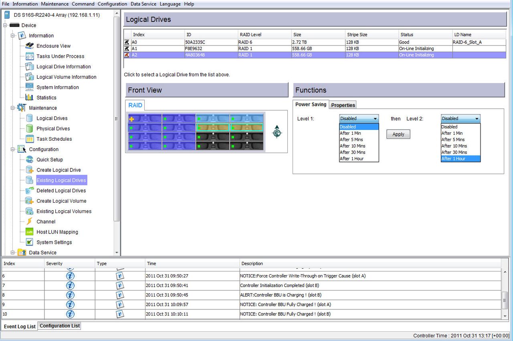The height and width of the screenshot is (341, 513).
Task: Click the Statistics chart icon
Action: point(29,98)
